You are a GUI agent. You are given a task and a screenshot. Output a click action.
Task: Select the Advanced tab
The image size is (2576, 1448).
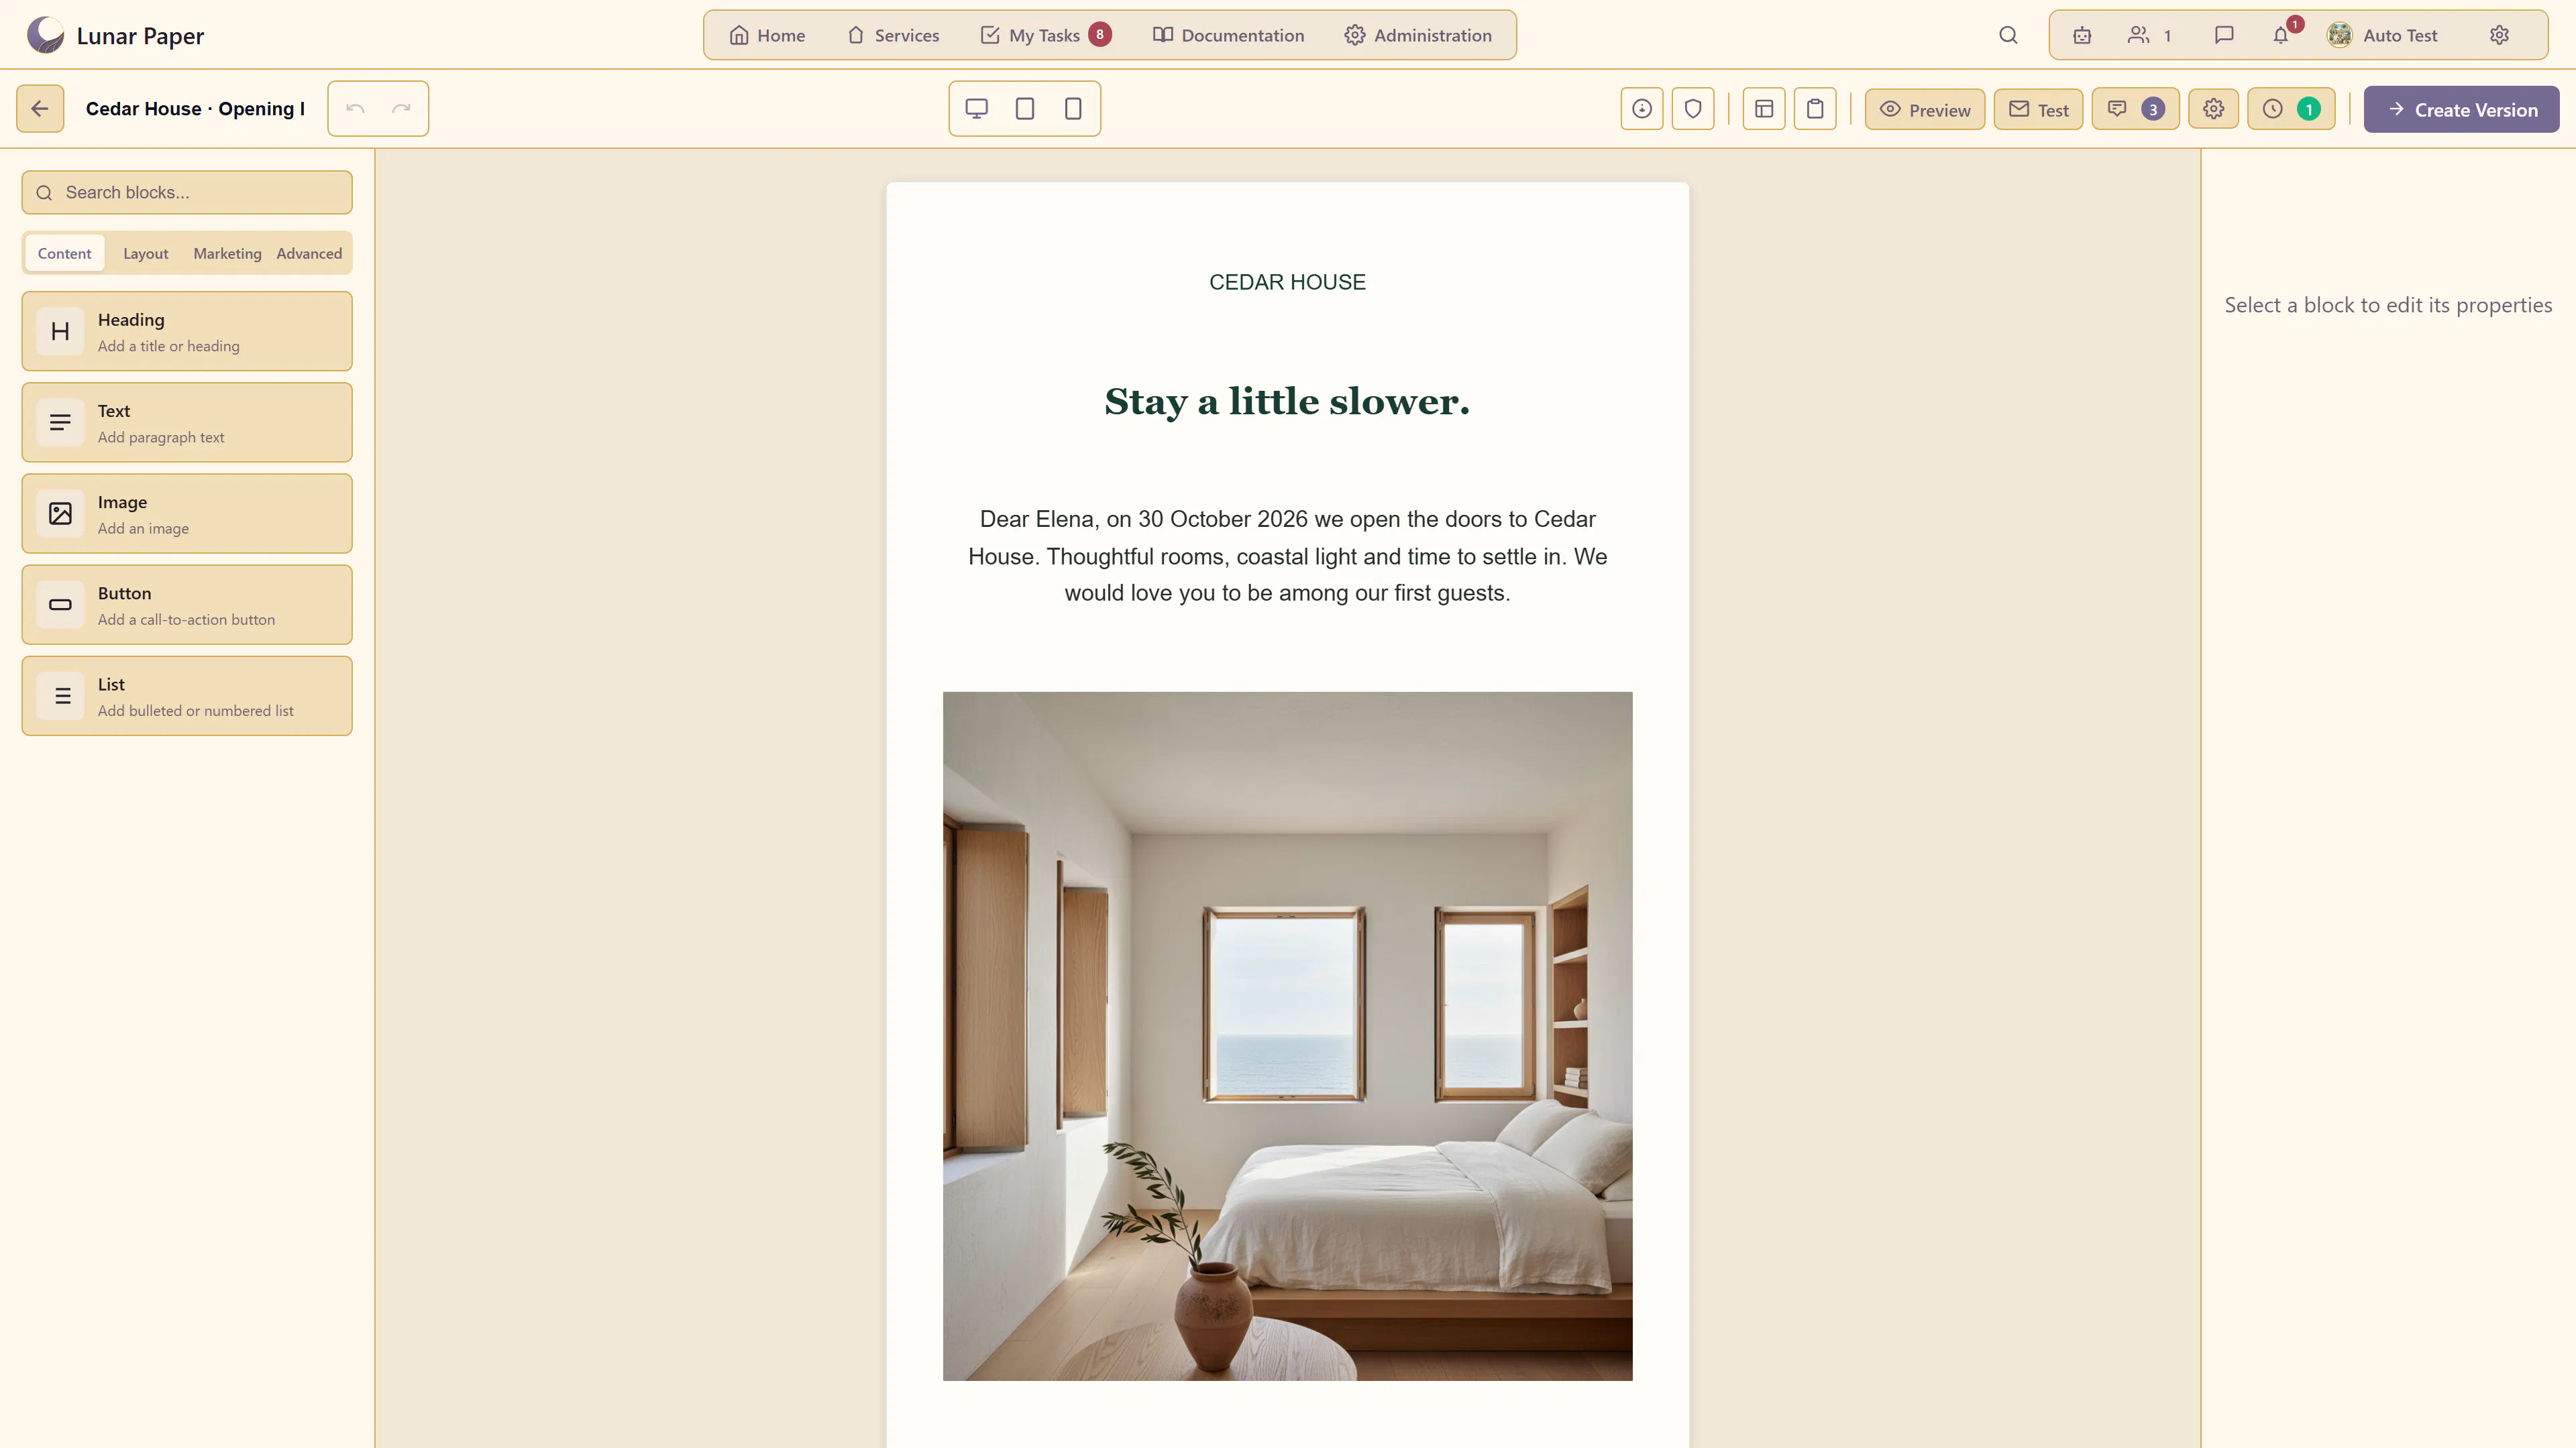click(x=309, y=254)
